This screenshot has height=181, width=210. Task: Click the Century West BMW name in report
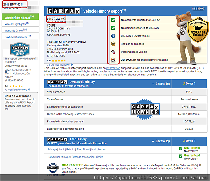pyautogui.click(x=58, y=45)
